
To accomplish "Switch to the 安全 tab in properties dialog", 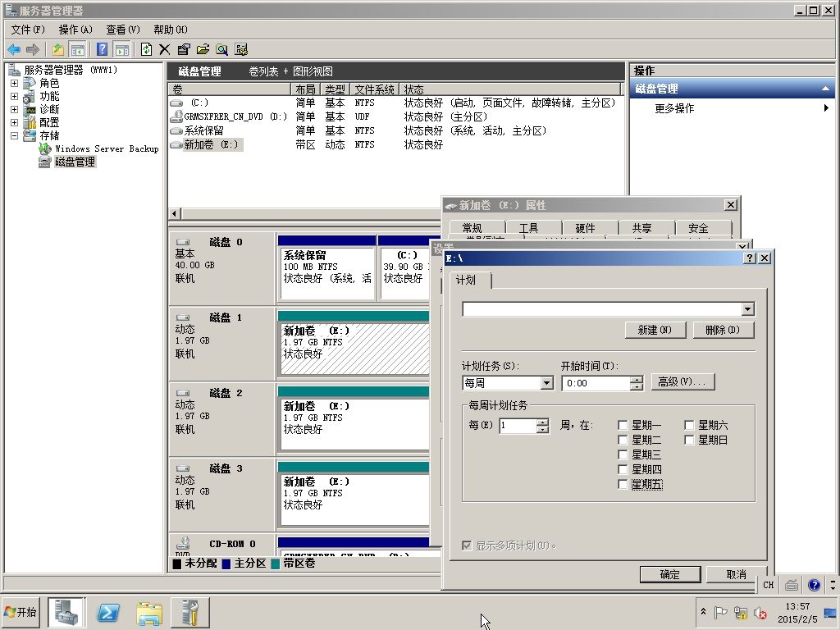I will [698, 228].
